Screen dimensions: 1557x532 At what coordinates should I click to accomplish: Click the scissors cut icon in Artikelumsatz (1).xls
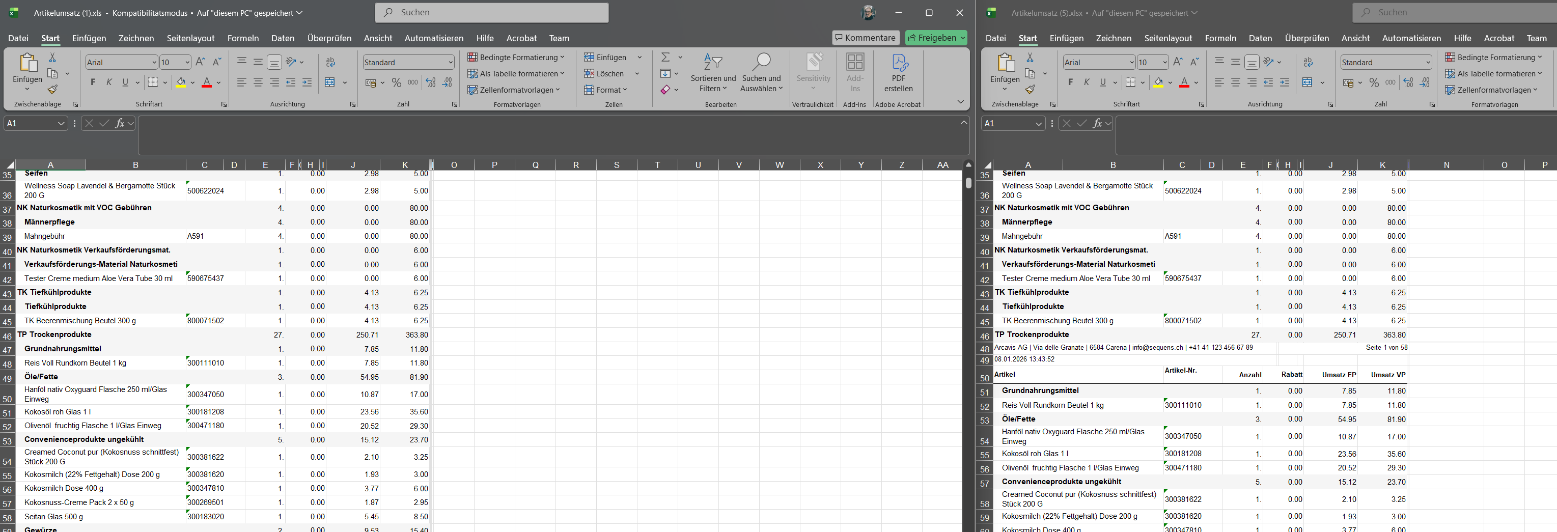[52, 58]
